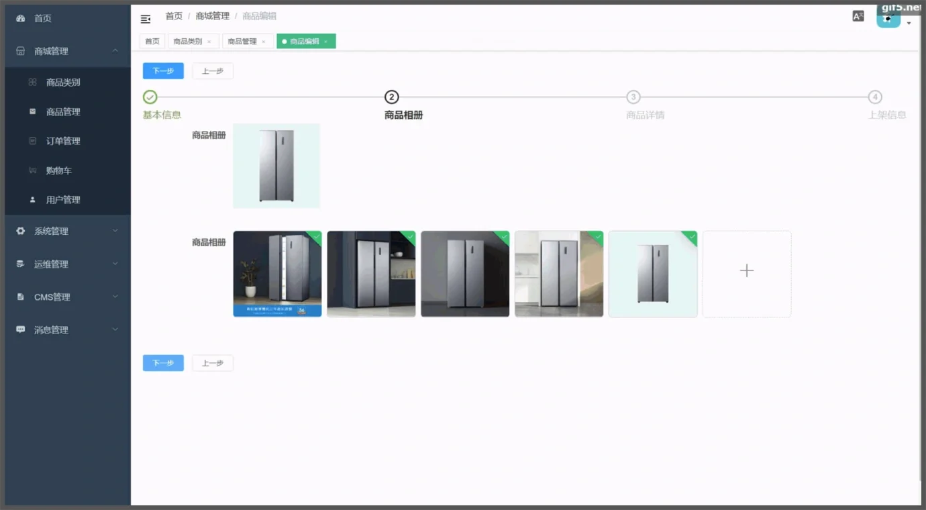Screen dimensions: 926x510
Task: Click the 商品类别 grid icon
Action: coord(32,83)
